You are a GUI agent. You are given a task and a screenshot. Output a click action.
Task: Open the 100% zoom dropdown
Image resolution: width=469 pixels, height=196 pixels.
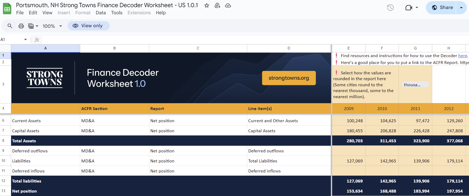[52, 26]
